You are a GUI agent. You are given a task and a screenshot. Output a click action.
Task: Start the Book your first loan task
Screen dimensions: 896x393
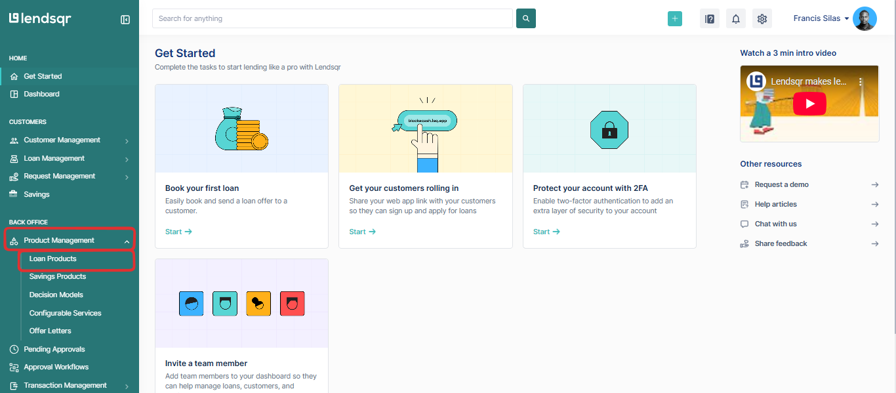(x=178, y=232)
